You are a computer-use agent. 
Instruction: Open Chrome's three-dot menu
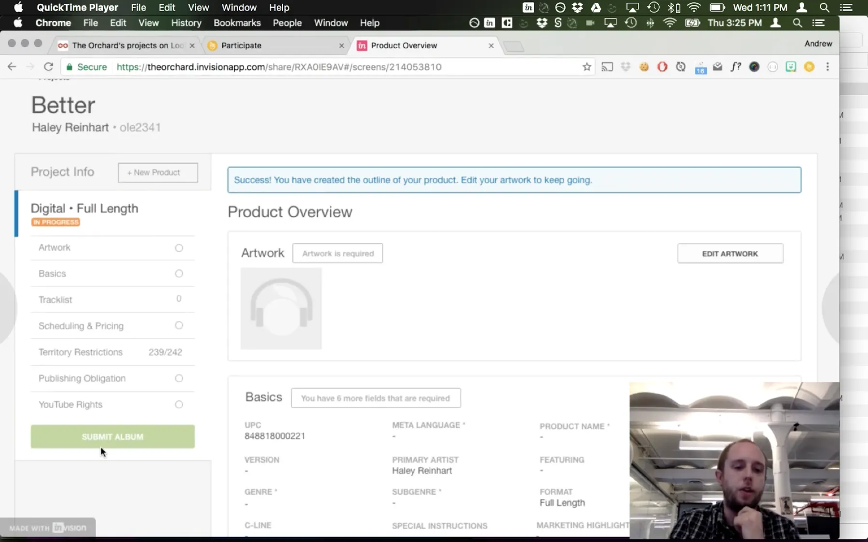[x=827, y=67]
